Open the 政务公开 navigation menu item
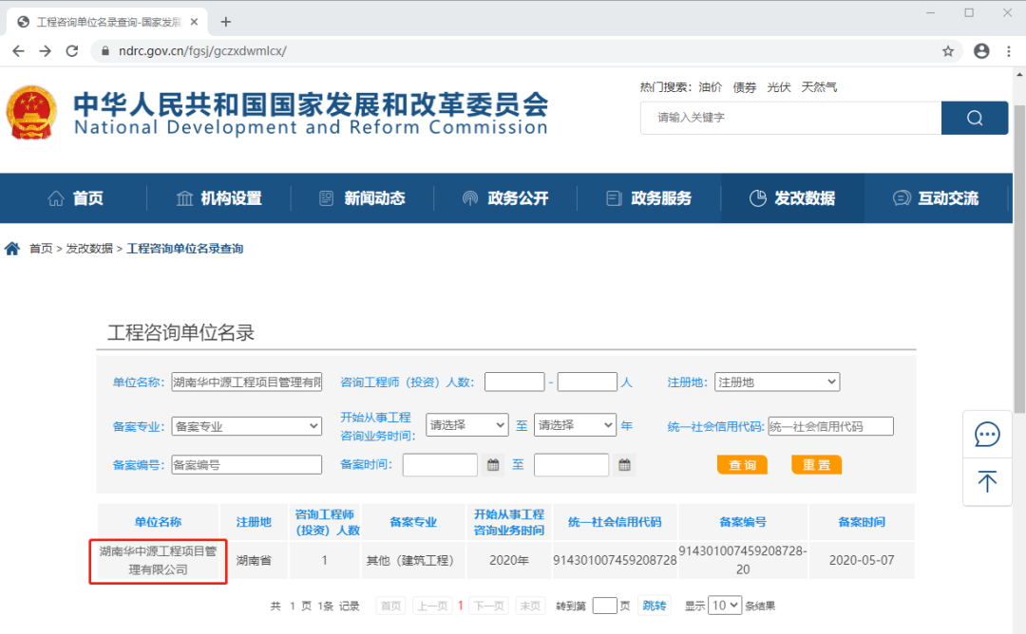 pos(505,198)
